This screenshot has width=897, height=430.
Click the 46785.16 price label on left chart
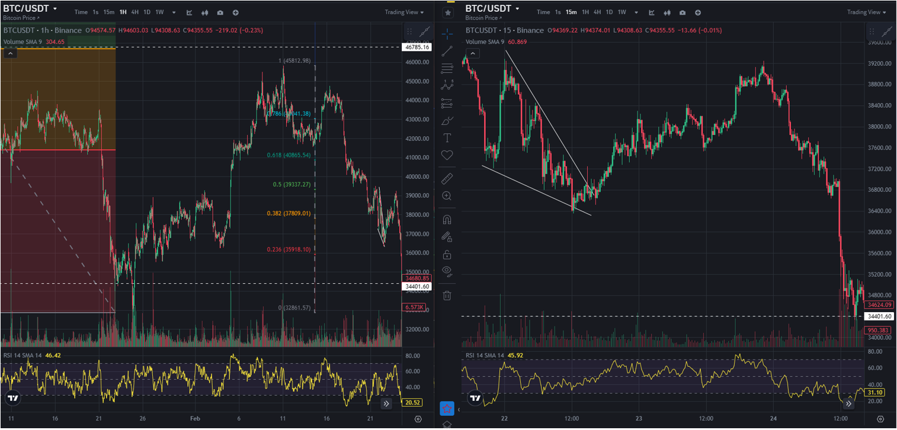click(x=417, y=47)
